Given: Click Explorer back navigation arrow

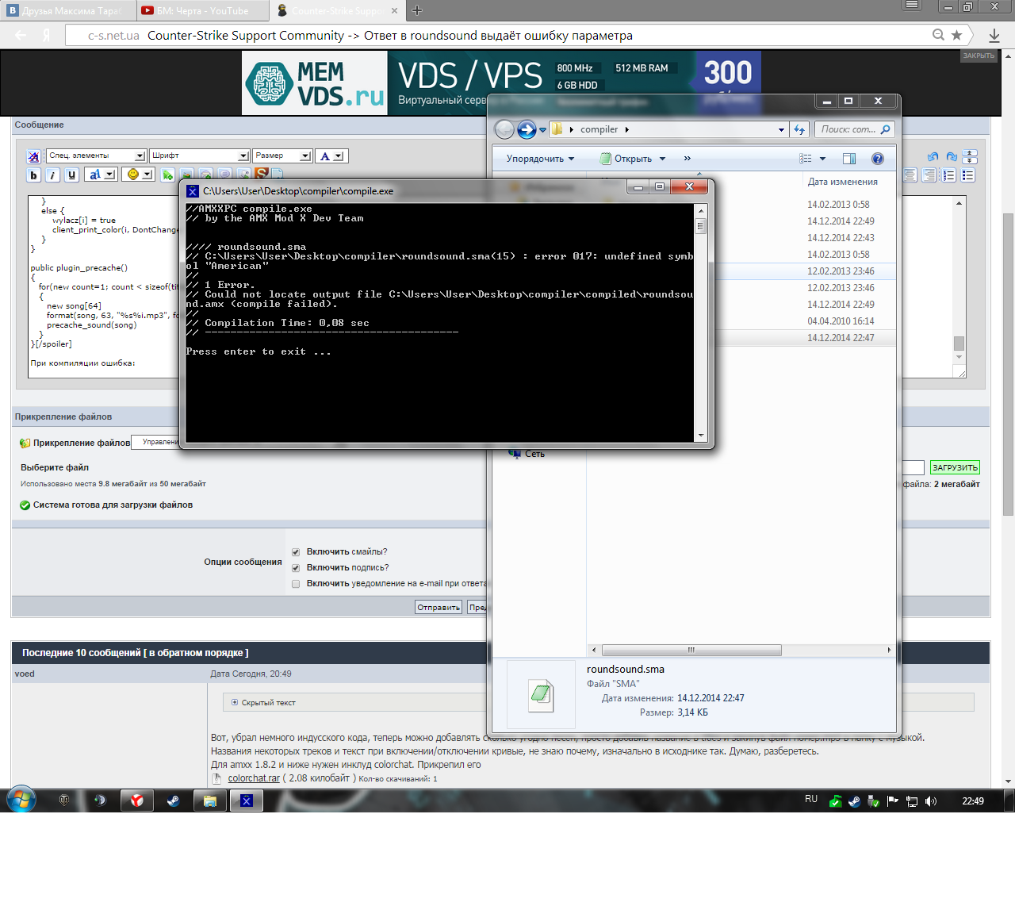Looking at the screenshot, I should [504, 129].
